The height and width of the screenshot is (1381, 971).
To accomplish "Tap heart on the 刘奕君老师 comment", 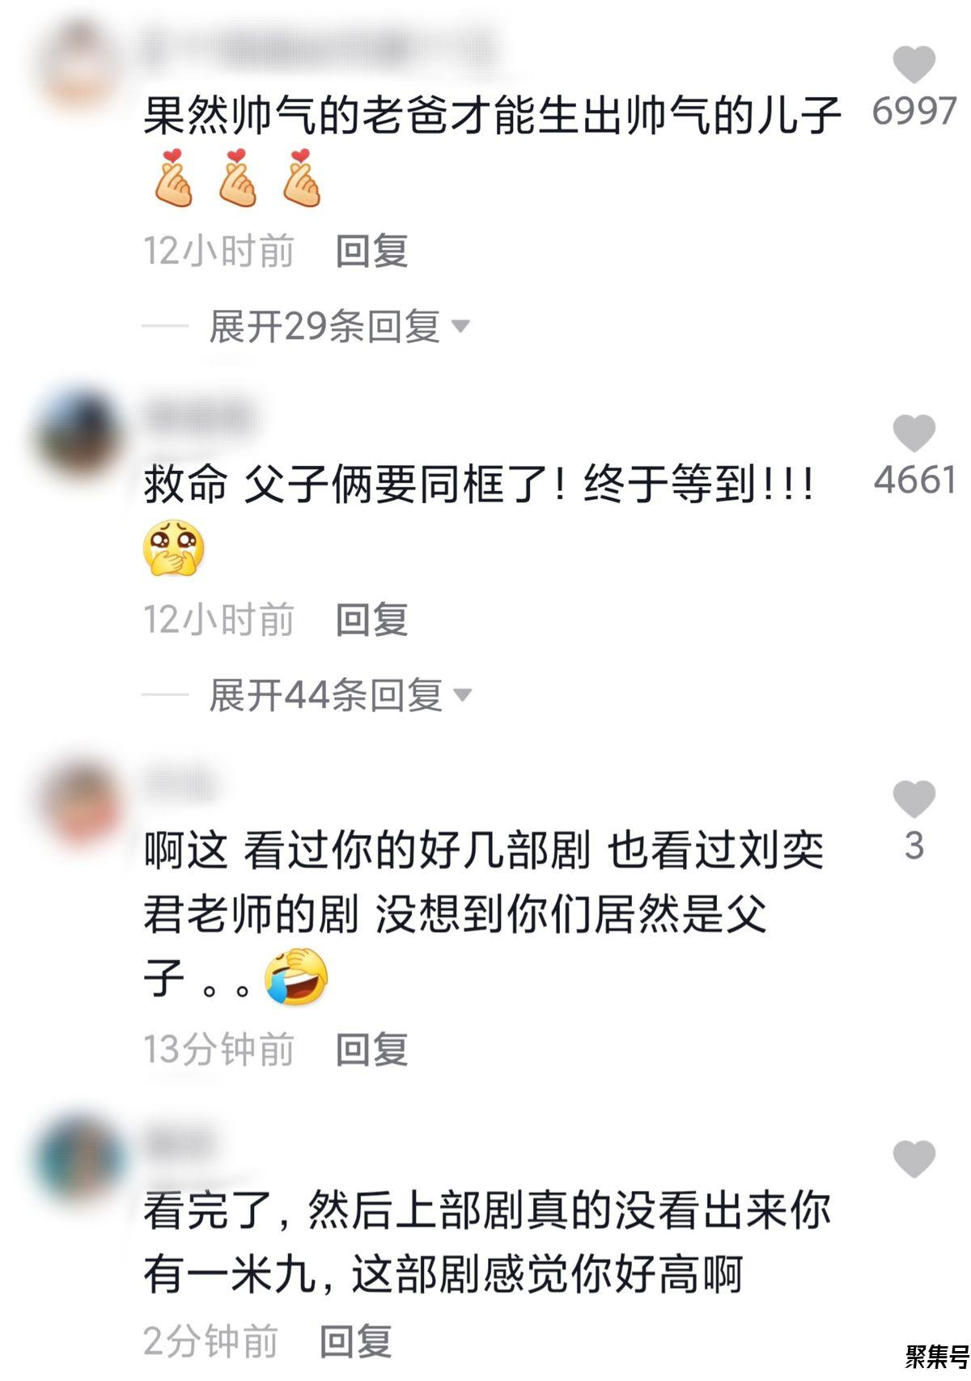I will pyautogui.click(x=914, y=799).
